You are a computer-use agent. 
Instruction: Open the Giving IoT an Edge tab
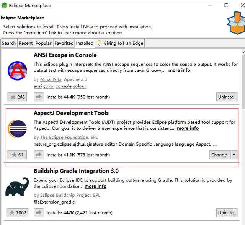(x=120, y=43)
